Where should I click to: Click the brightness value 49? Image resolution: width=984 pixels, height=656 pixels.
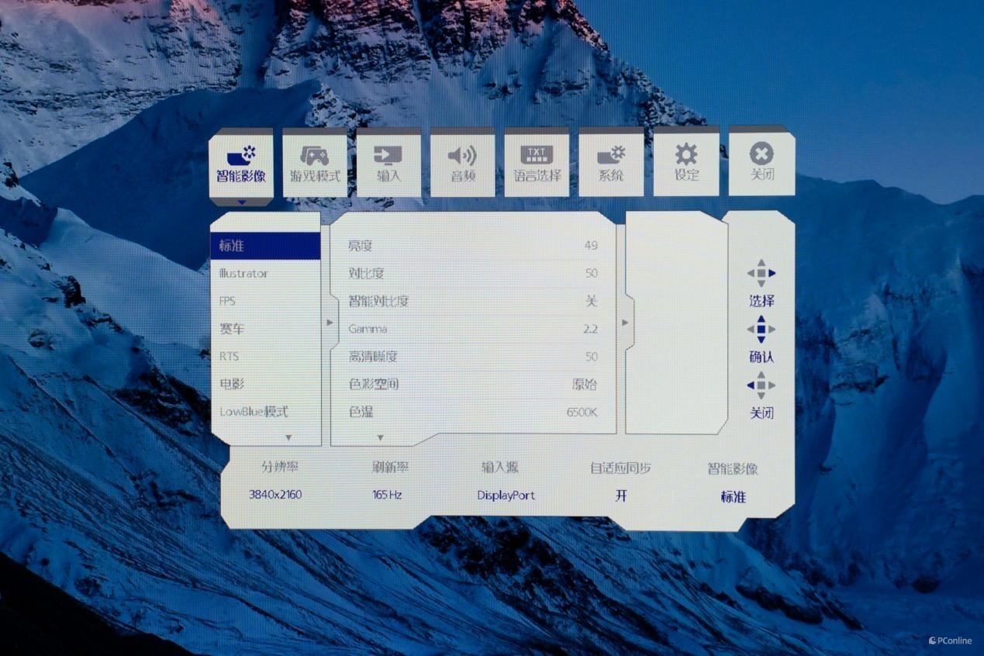coord(591,246)
